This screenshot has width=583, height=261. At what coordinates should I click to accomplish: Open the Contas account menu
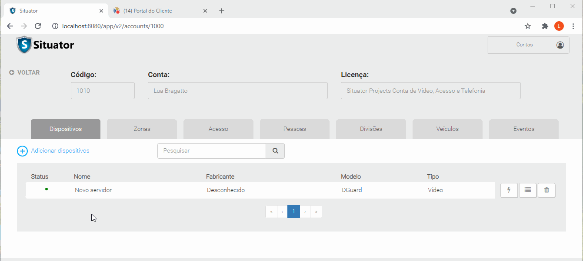click(x=528, y=45)
